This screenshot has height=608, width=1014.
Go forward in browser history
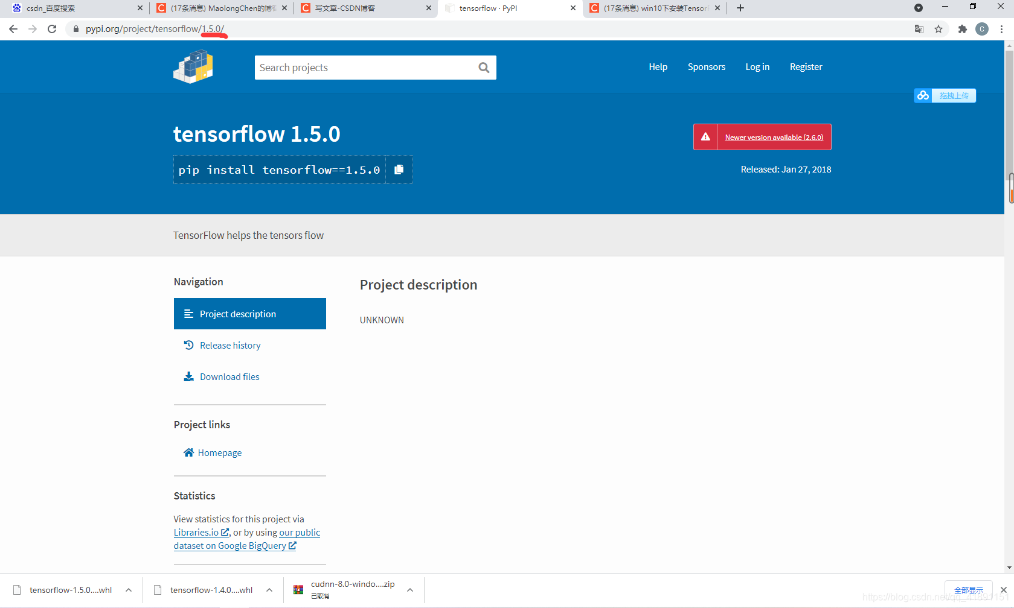coord(33,29)
